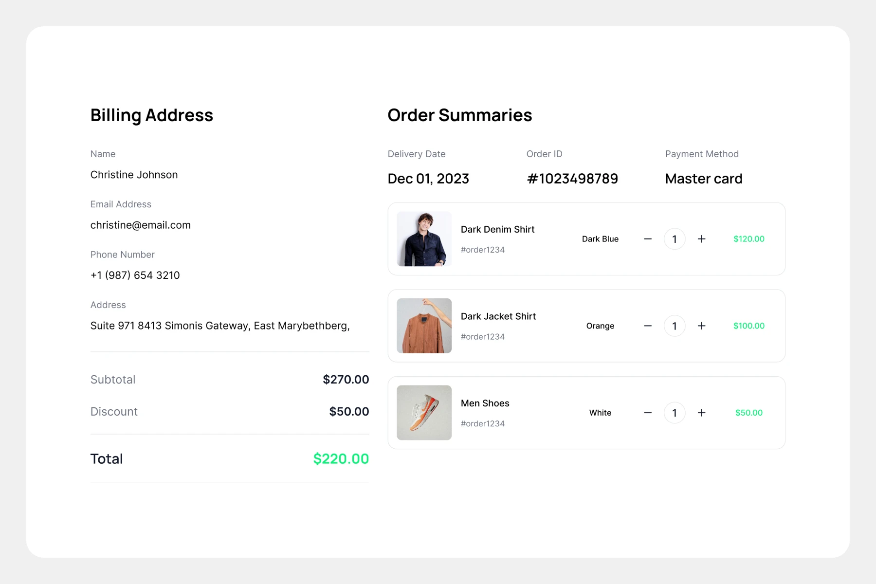Click the christine@email.com email address
Viewport: 876px width, 584px height.
141,225
